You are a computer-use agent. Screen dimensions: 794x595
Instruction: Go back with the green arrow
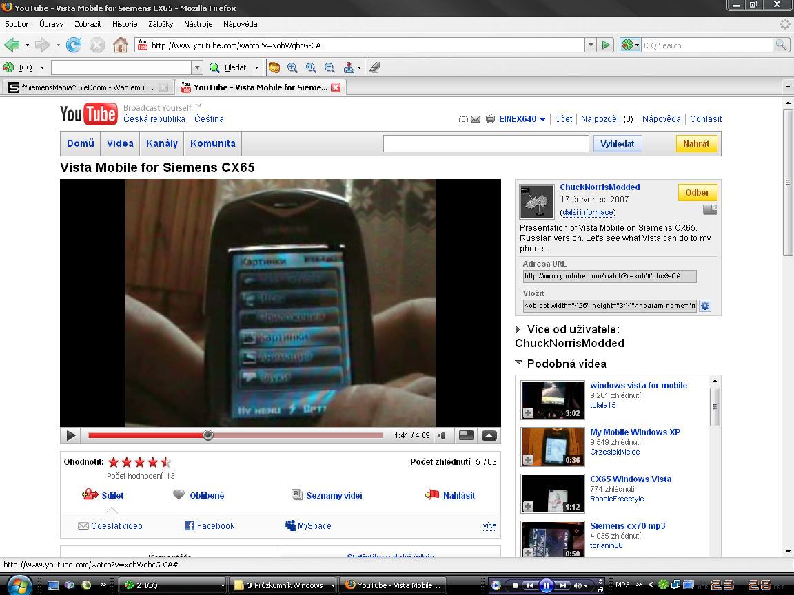pos(12,45)
